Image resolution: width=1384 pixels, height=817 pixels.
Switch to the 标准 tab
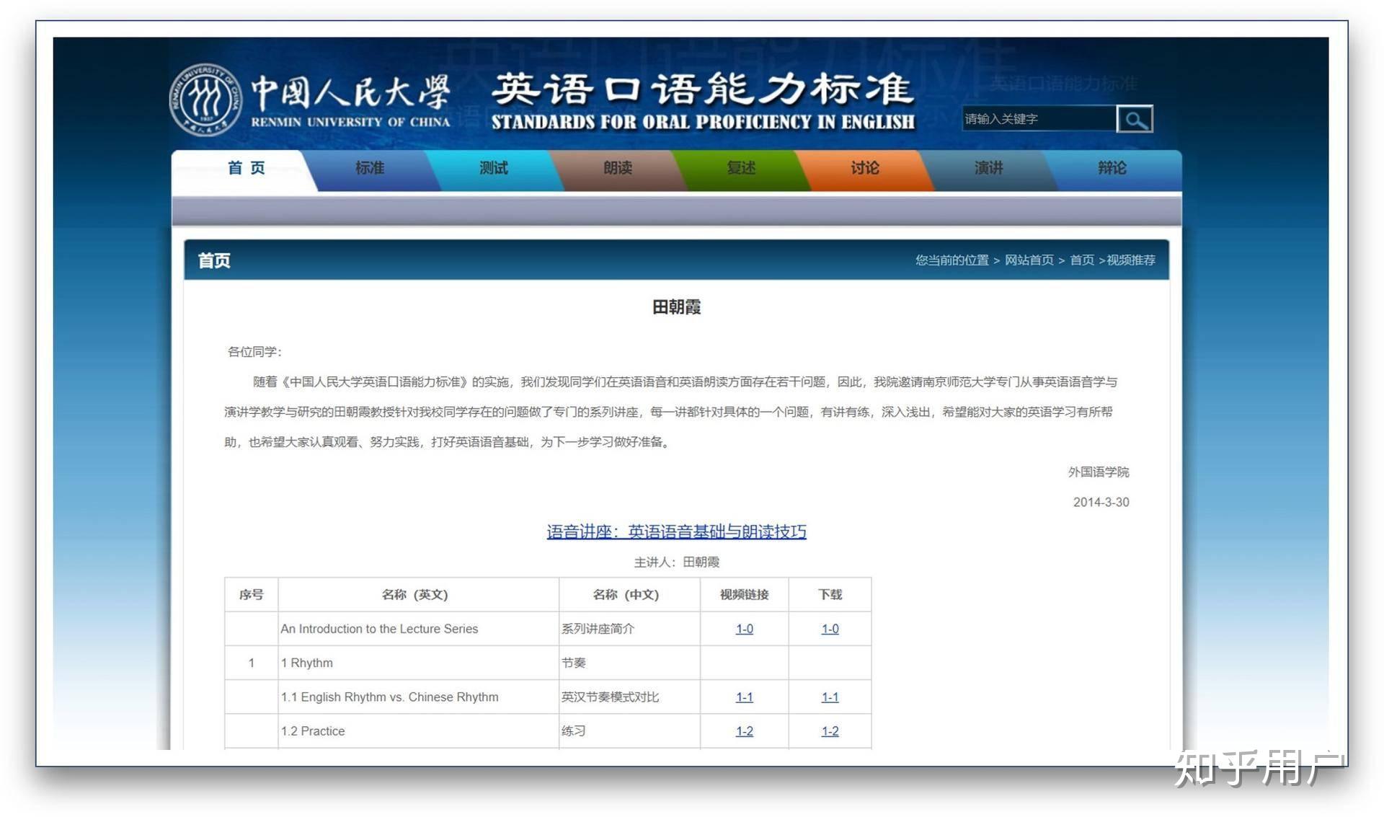[369, 168]
